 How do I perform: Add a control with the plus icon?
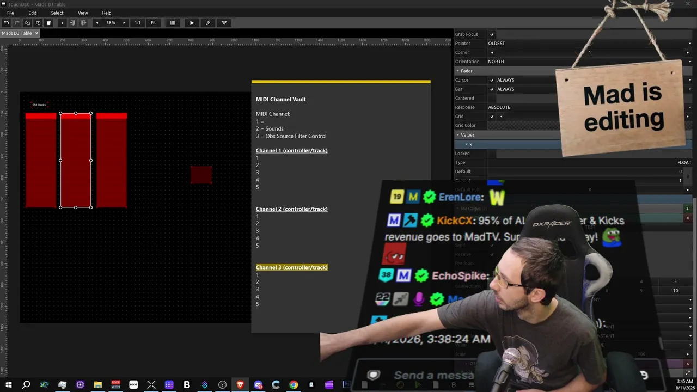(62, 23)
